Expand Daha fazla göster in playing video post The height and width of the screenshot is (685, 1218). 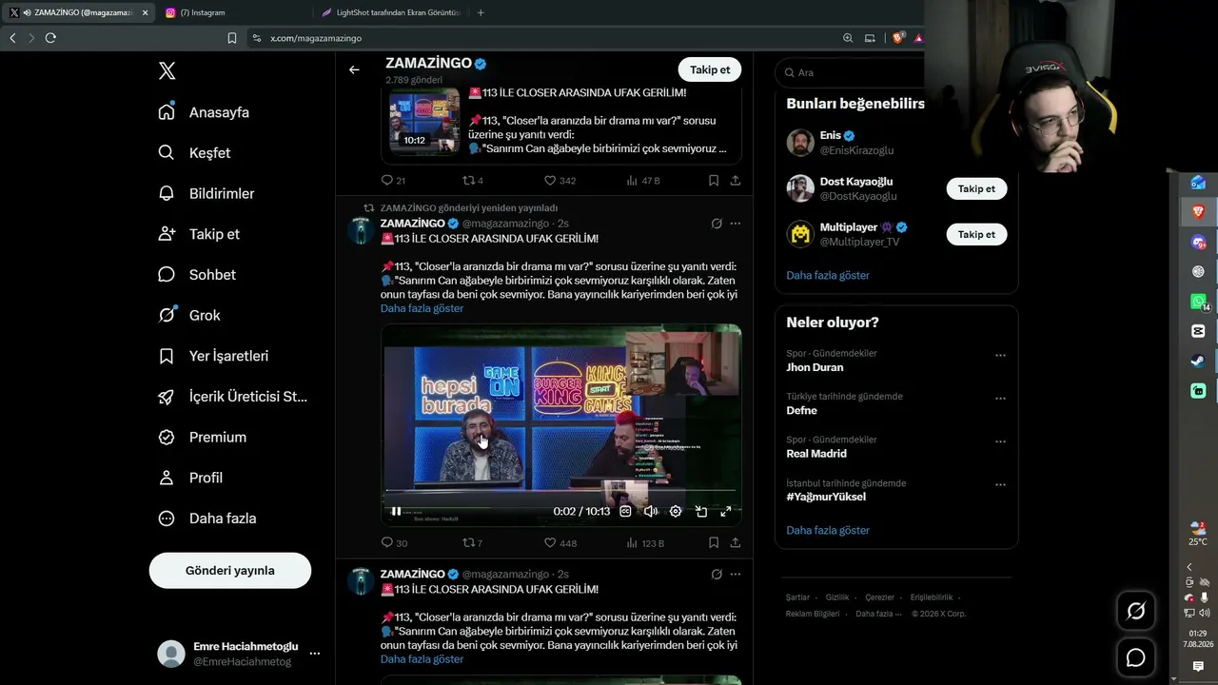click(x=422, y=308)
